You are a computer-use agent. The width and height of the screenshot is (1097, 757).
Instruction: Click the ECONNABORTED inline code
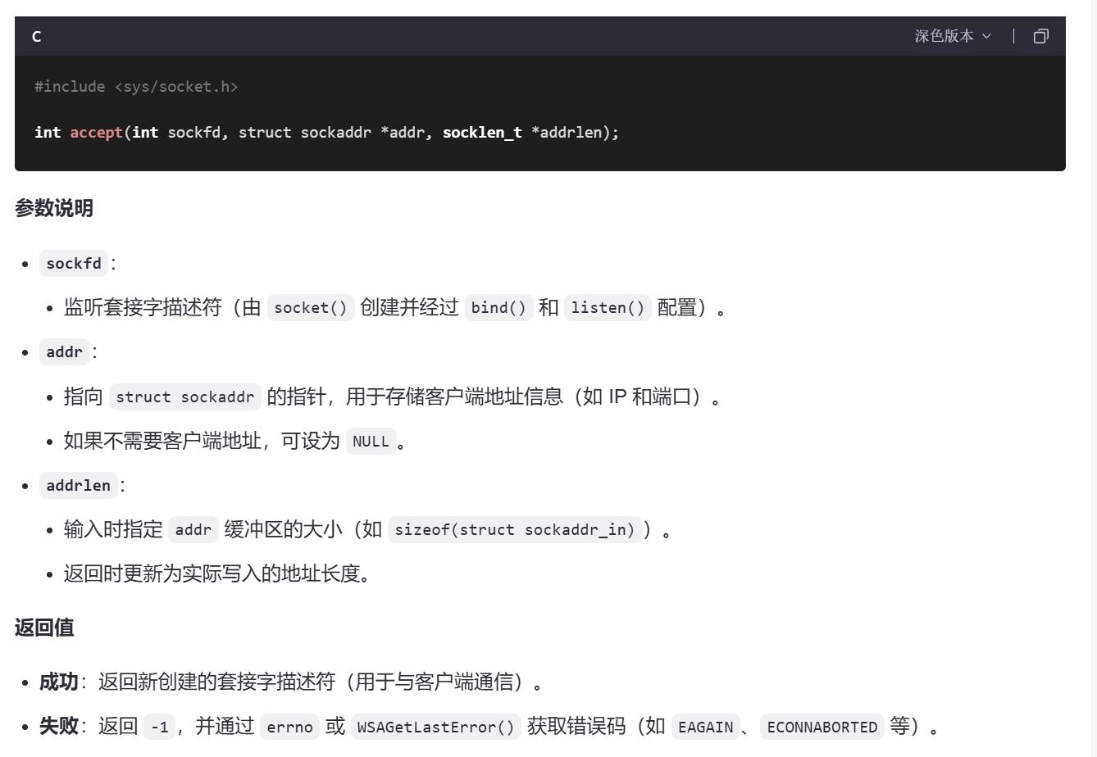822,727
